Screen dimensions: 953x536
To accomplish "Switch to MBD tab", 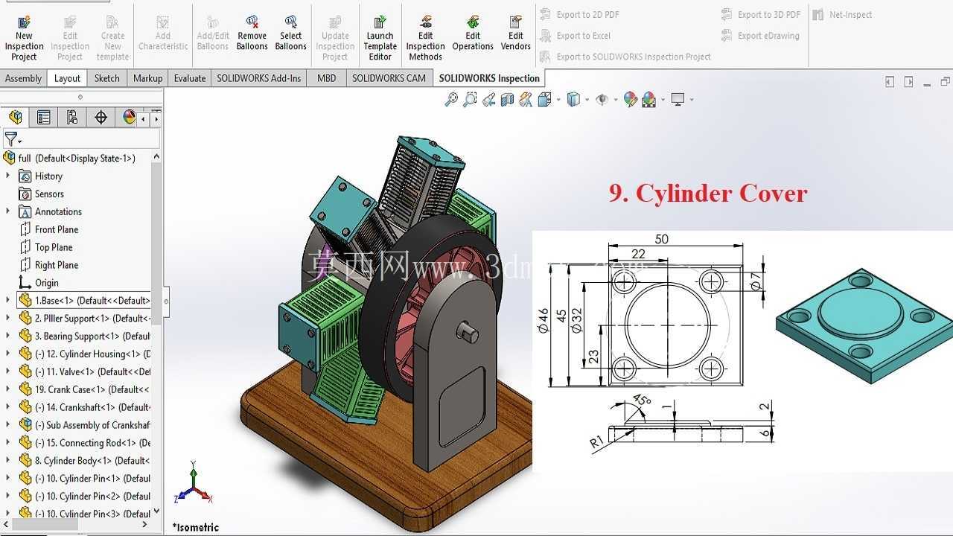I will [326, 78].
